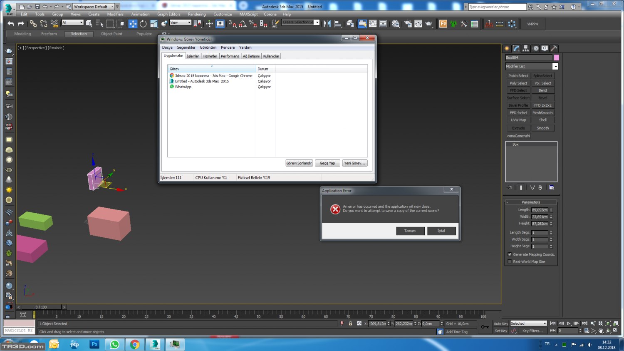Switch to the Performans tab in Task Manager
Image resolution: width=624 pixels, height=351 pixels.
click(x=230, y=56)
